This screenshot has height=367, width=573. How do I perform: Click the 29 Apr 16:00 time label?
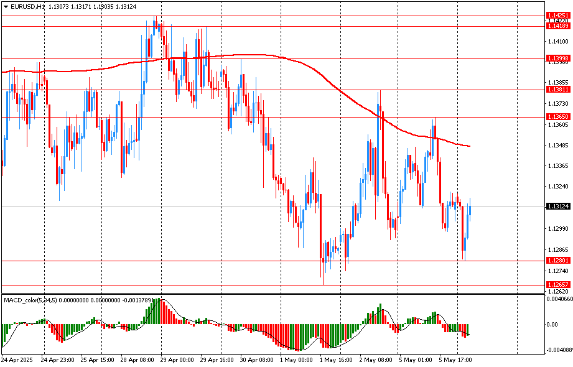point(215,360)
